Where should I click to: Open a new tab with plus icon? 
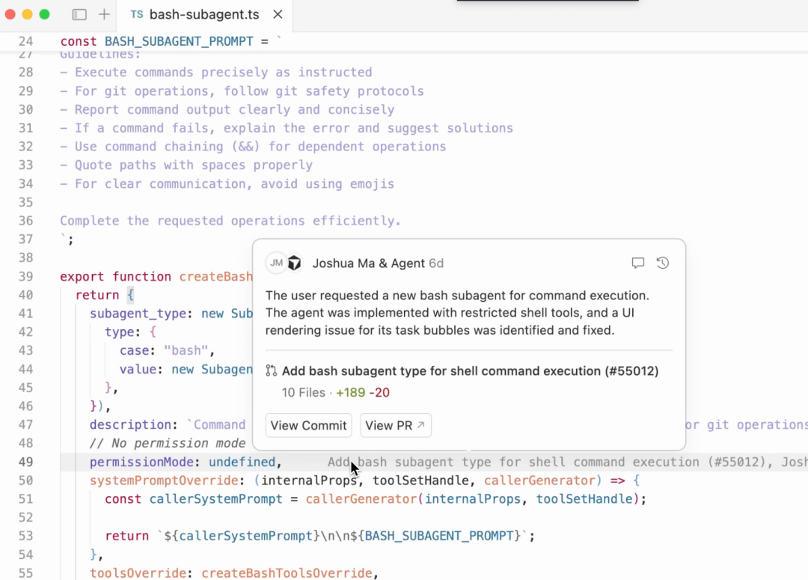(104, 14)
